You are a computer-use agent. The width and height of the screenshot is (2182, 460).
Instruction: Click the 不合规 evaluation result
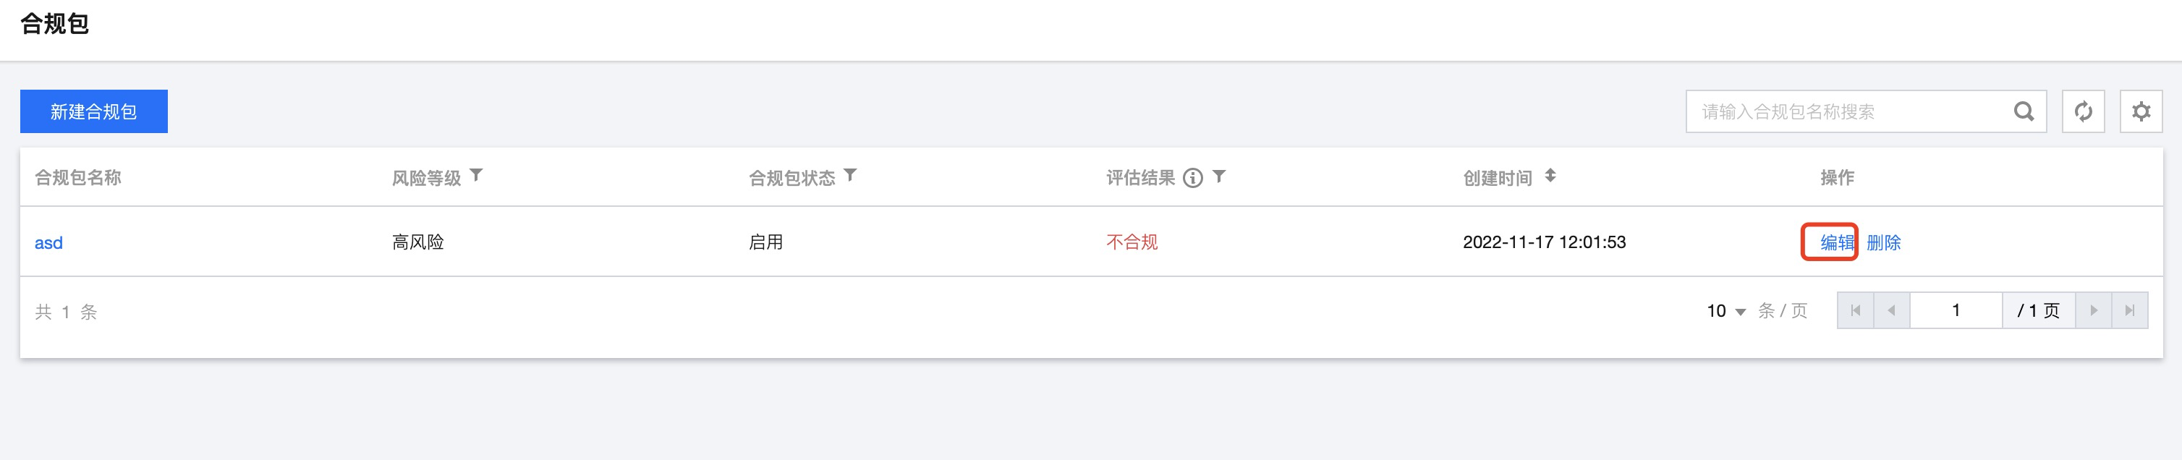1132,242
